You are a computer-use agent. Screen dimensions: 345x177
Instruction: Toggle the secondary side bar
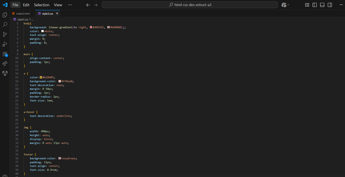coord(330,5)
